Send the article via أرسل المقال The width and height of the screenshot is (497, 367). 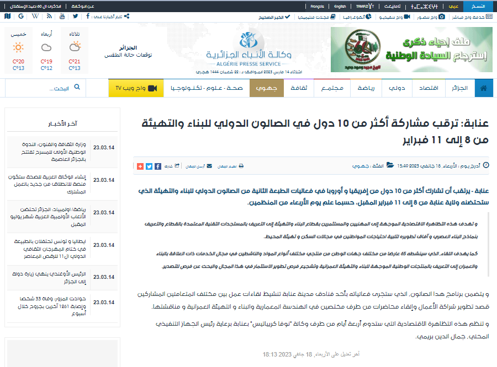click(x=199, y=166)
